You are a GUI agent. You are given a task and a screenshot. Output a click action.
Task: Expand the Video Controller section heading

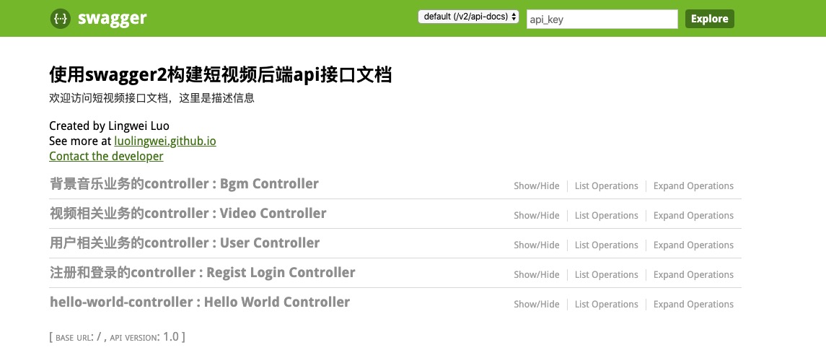(188, 213)
